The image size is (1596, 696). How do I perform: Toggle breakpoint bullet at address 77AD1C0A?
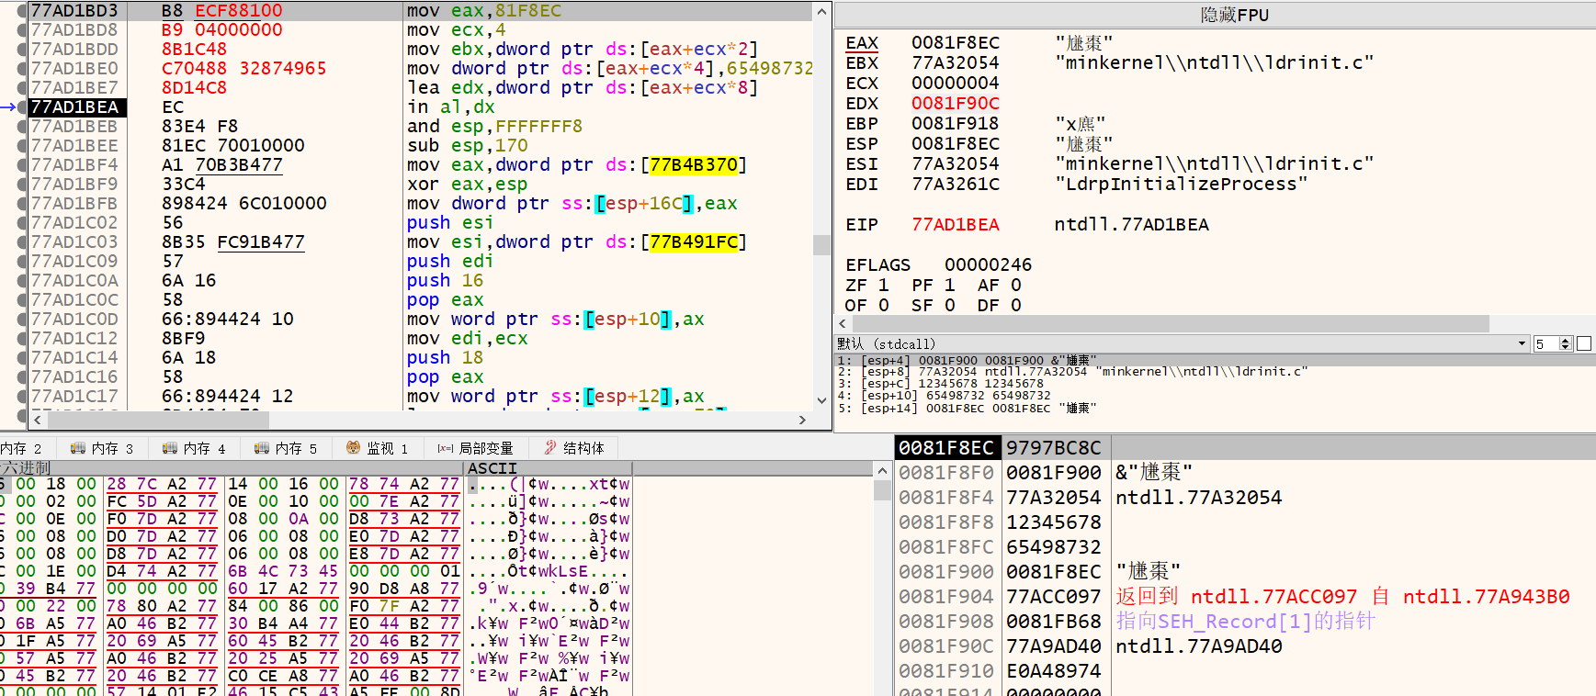(x=22, y=281)
